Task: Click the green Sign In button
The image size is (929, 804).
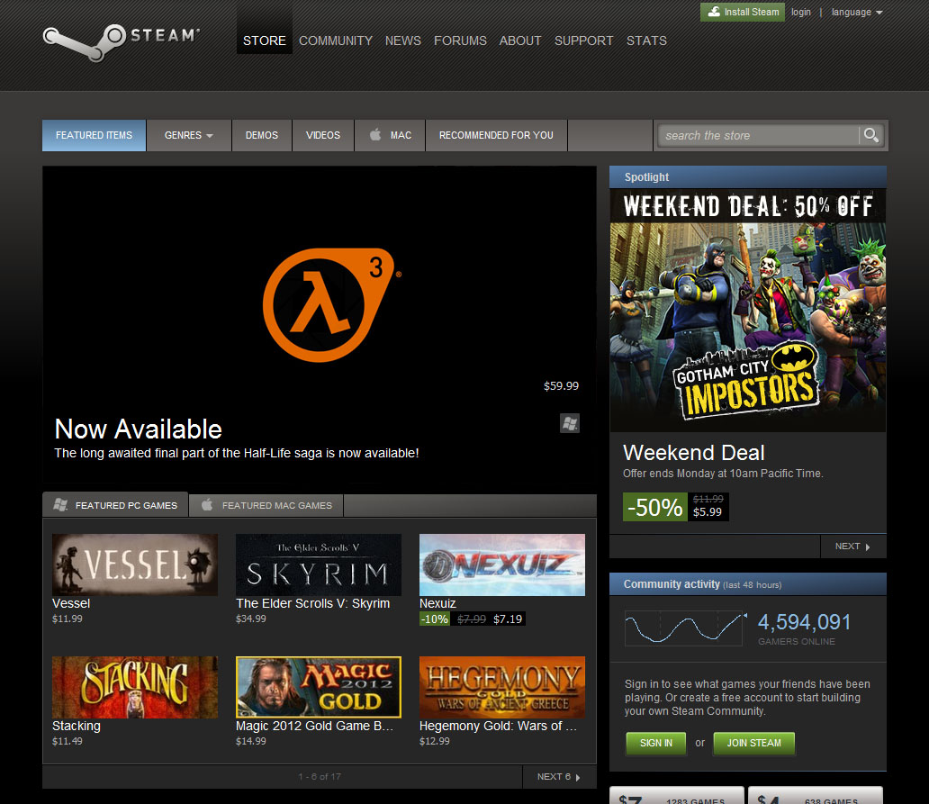Action: click(656, 743)
